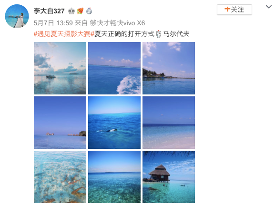Viewport: 275px width, 207px height.
Task: Open the post options chevron menu
Action: (x=268, y=7)
